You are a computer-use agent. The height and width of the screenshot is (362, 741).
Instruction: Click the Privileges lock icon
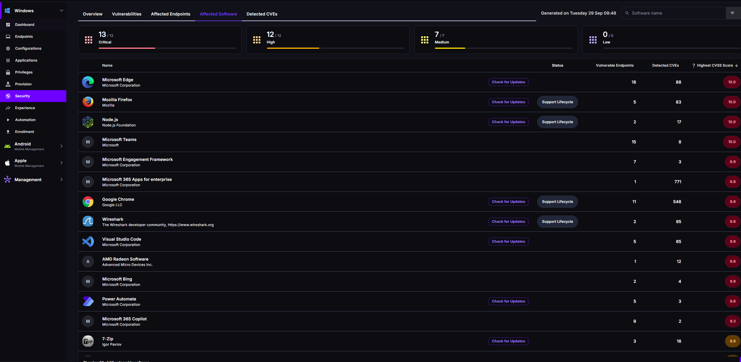pos(8,72)
